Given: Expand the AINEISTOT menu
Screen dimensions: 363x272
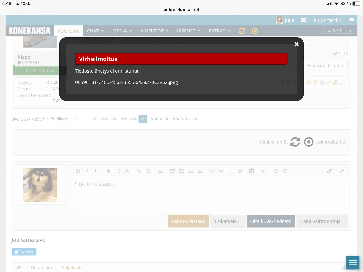Looking at the screenshot, I should point(155,31).
